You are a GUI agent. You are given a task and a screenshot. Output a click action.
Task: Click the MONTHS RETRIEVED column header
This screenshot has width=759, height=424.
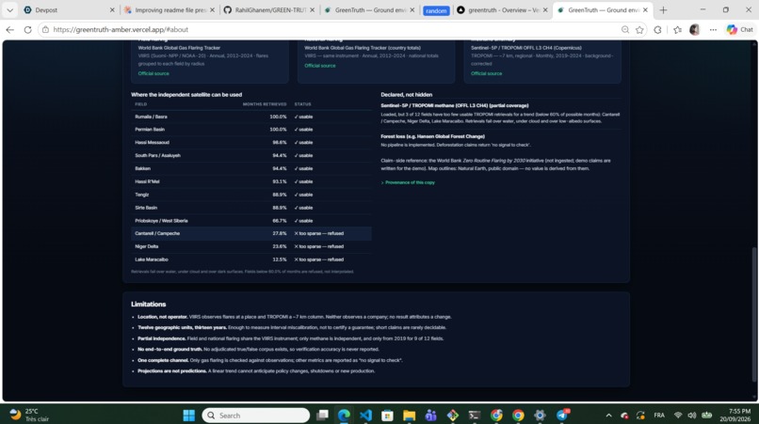[x=265, y=104]
